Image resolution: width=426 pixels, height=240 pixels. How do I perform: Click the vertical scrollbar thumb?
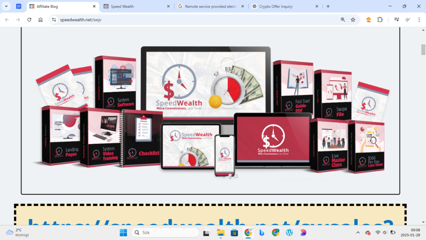point(423,50)
